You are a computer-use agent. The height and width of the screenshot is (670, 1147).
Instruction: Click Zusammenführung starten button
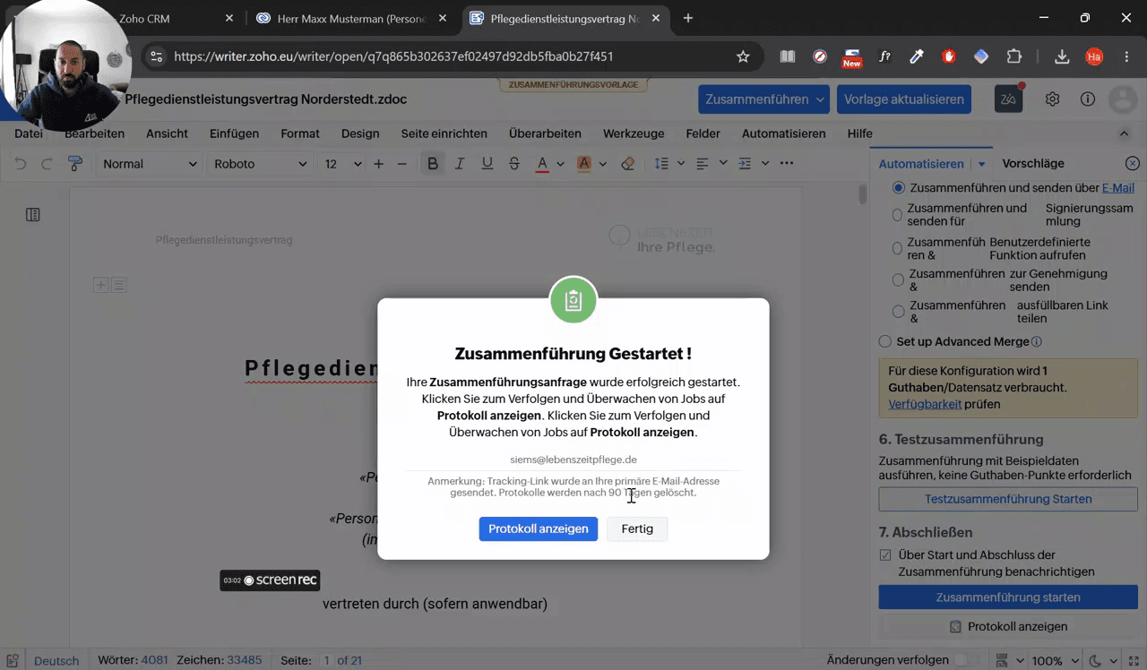point(1008,597)
